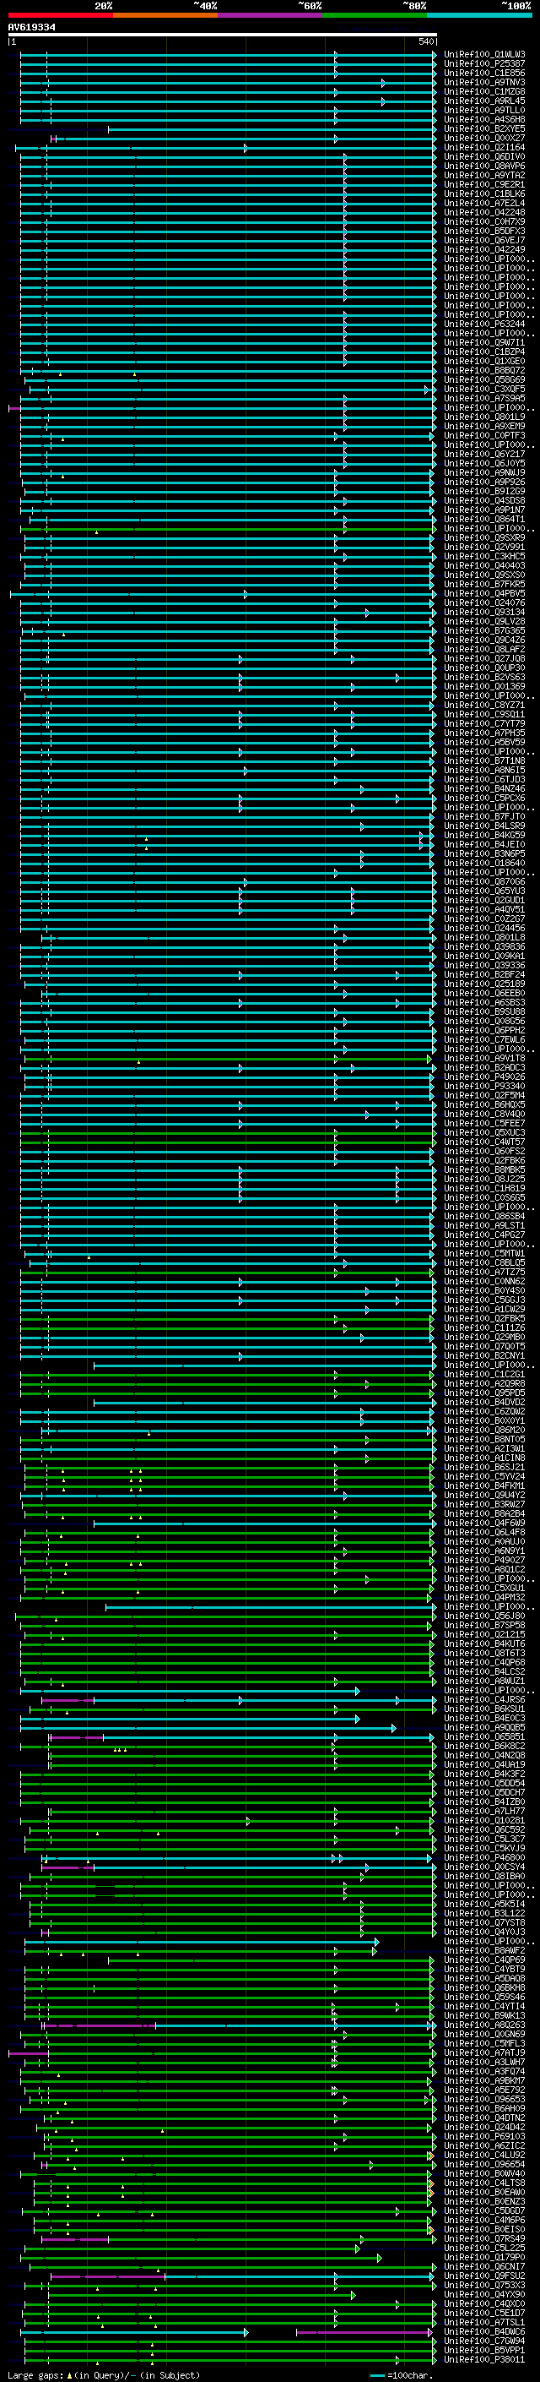This screenshot has height=2382, width=540.
Task: Open hit UniRef100_A9RL45
Action: point(484,101)
